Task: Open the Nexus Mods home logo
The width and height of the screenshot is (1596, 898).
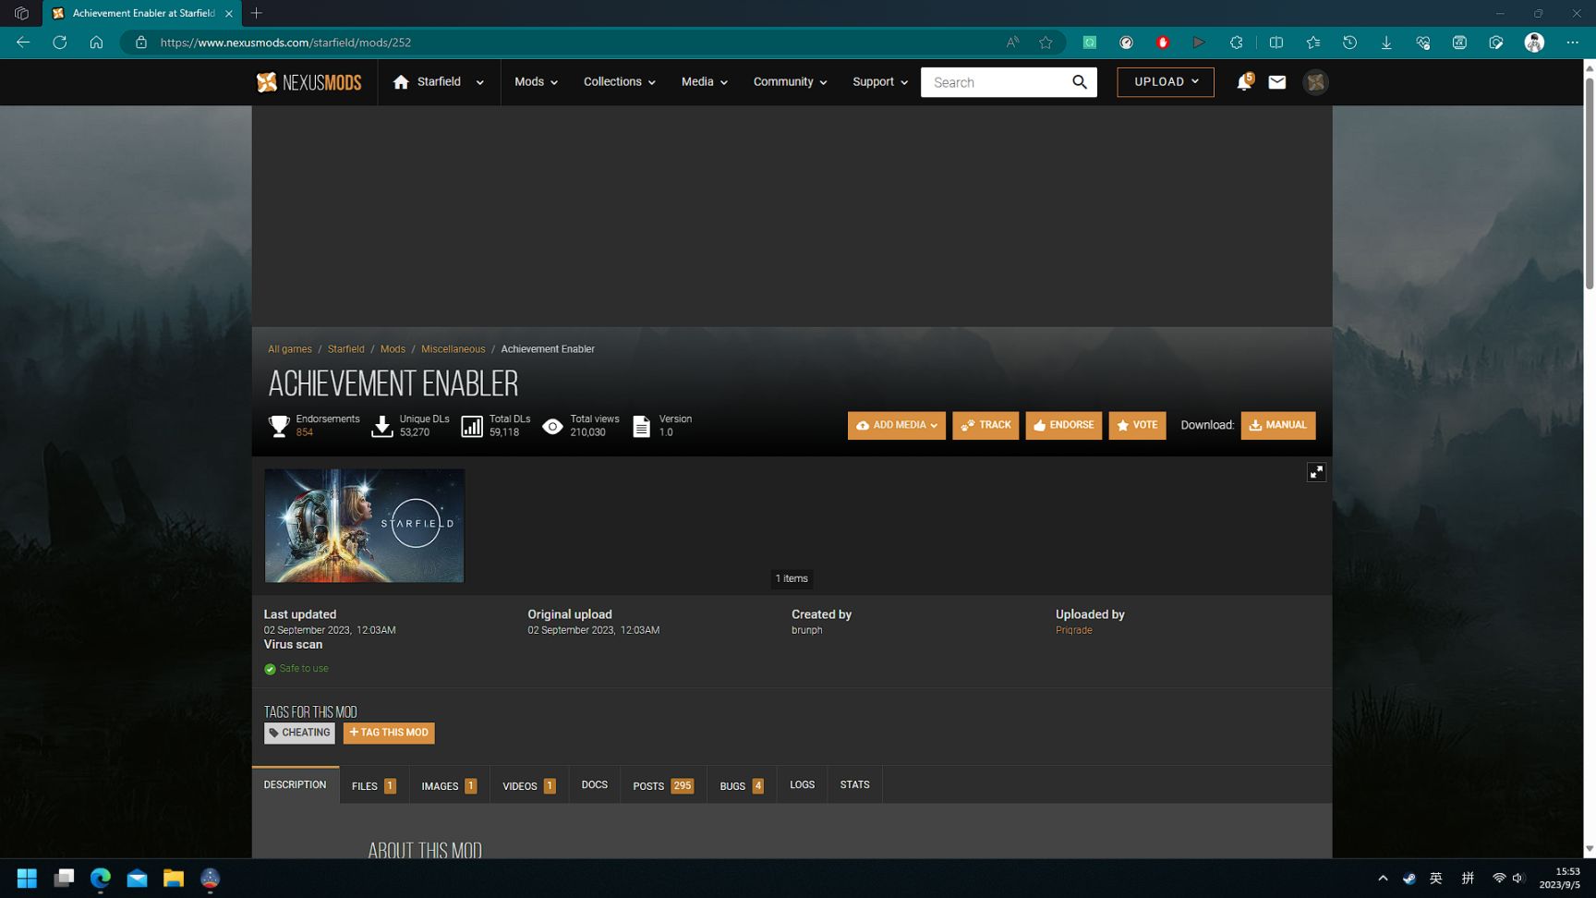Action: pos(308,82)
